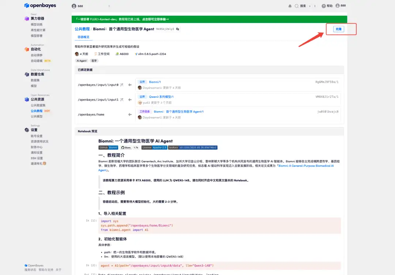Click the License Apache-2.0 badge
Screen dimensions: 395x275
(154, 148)
